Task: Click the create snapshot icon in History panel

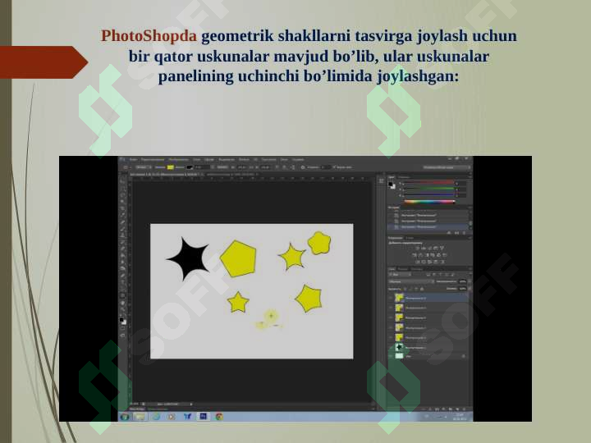Action: [x=456, y=233]
